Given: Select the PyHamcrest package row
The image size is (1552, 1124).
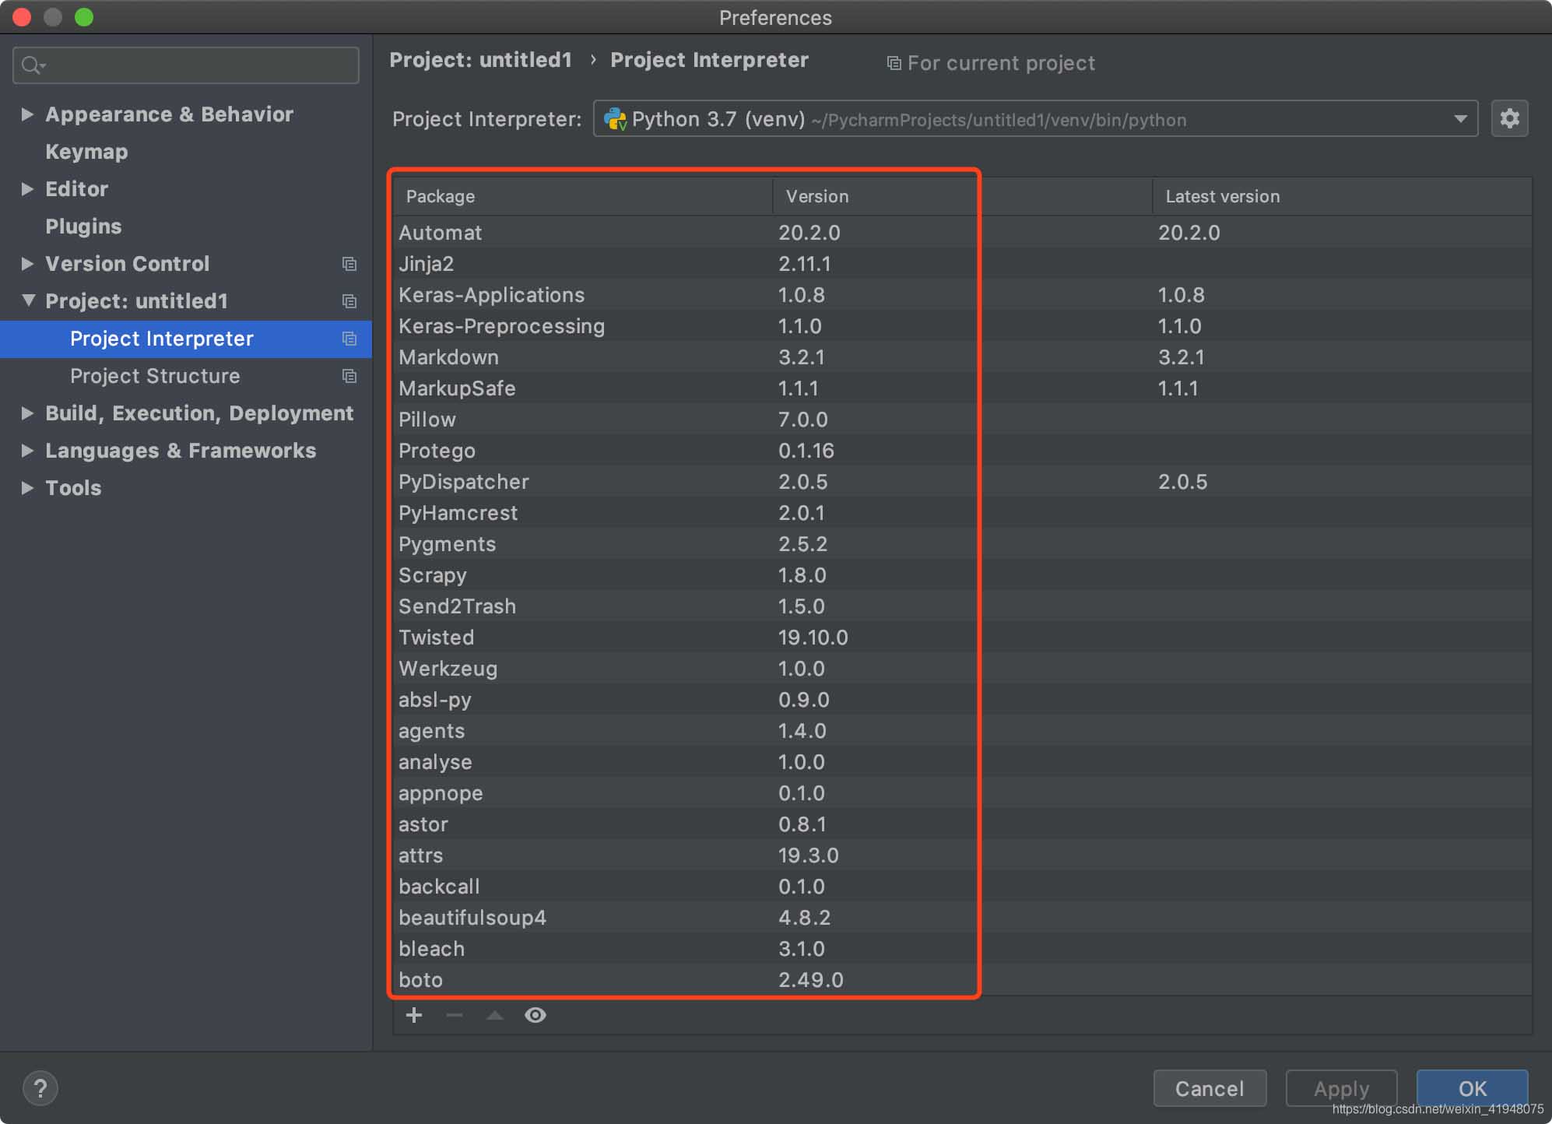Looking at the screenshot, I should [963, 513].
